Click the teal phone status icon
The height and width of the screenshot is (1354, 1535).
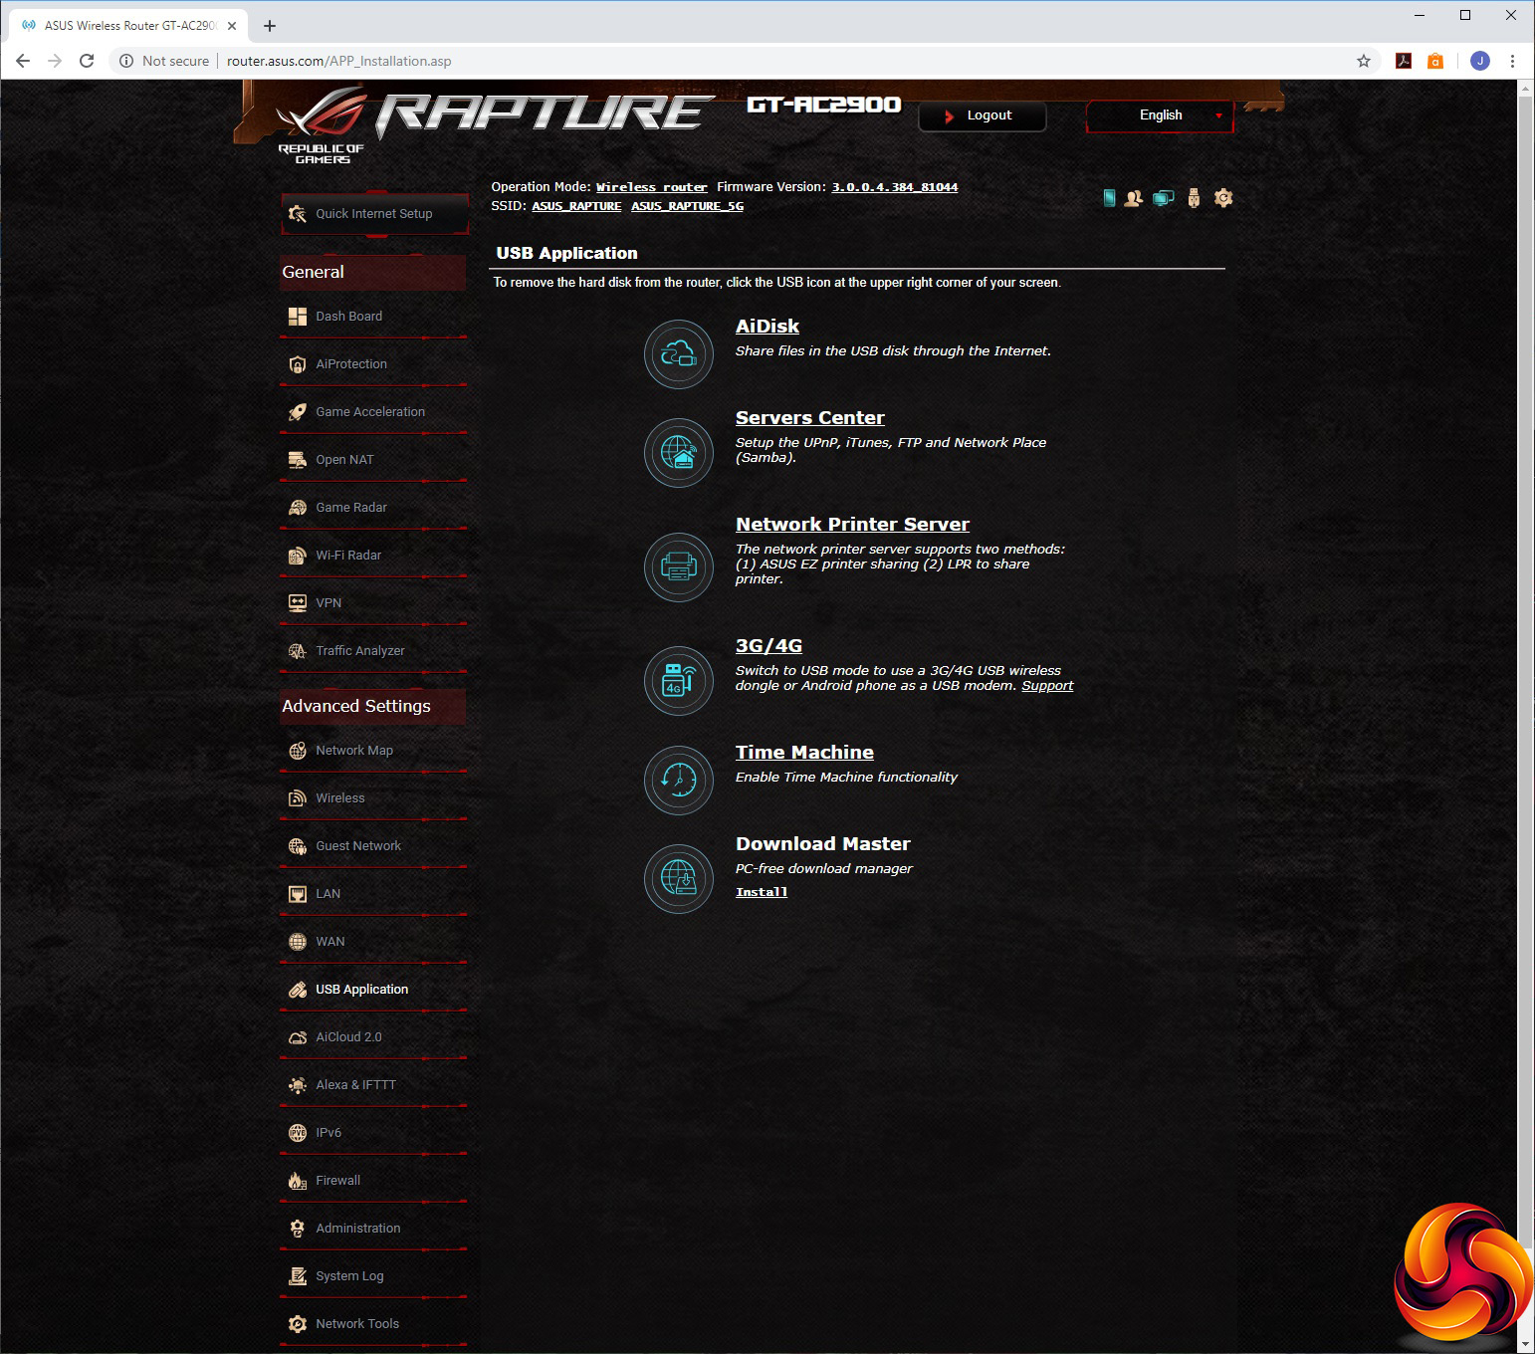[x=1109, y=198]
